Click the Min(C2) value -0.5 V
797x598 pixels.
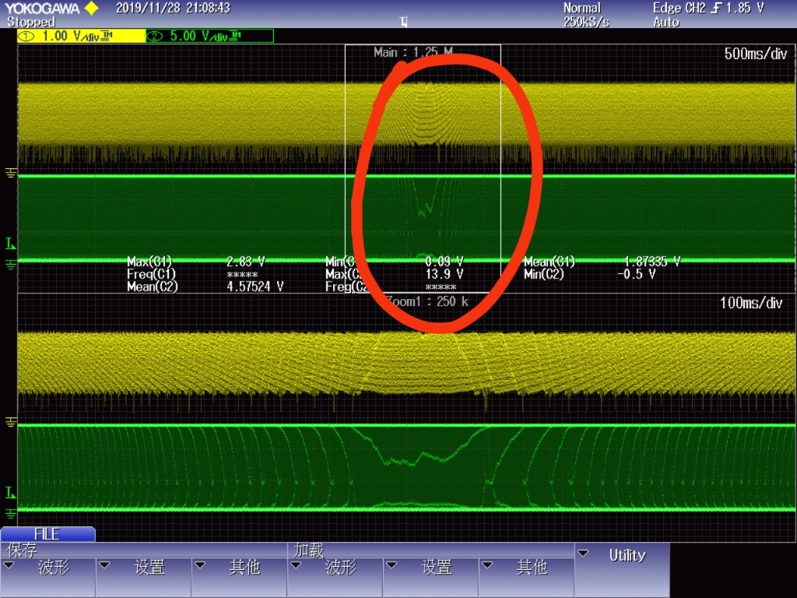tap(637, 274)
